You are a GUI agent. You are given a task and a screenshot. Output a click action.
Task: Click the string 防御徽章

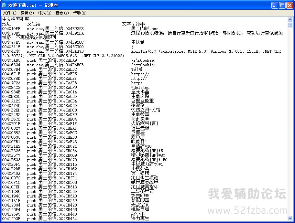pos(140,119)
